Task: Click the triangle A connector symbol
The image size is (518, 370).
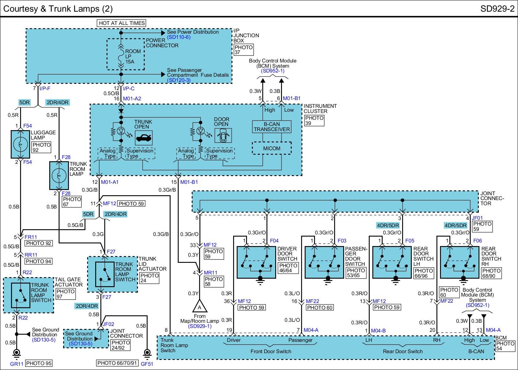Action: (199, 306)
